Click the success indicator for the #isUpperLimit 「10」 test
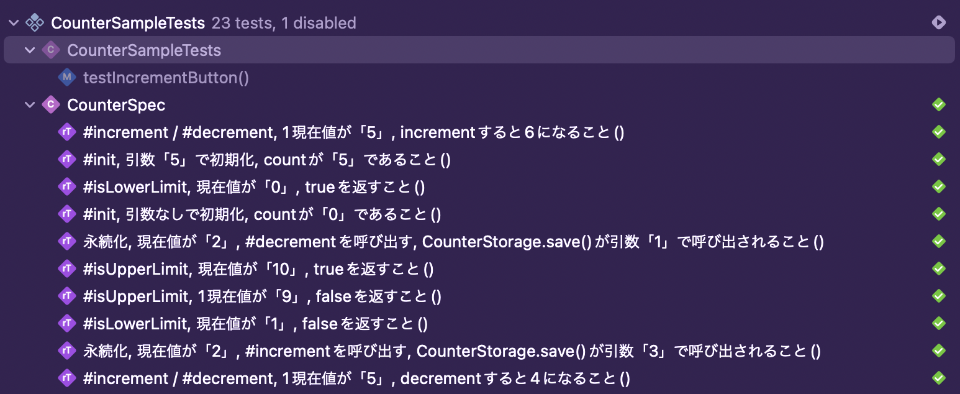This screenshot has width=960, height=394. pos(939,268)
